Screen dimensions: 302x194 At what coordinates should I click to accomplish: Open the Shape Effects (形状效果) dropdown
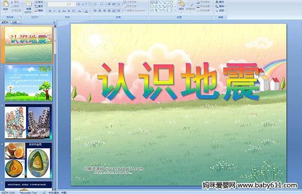pyautogui.click(x=204, y=11)
